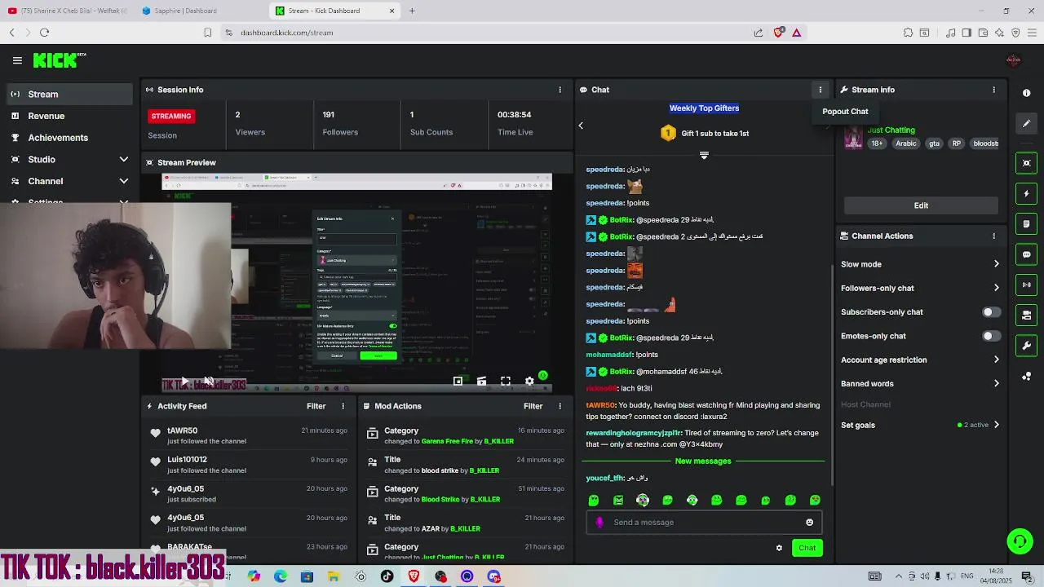Toggle channel actions camera icon in right rail
This screenshot has height=587, width=1044.
(1027, 315)
